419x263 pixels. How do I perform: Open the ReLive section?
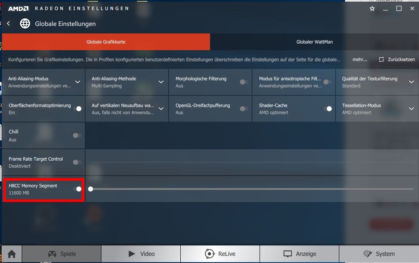pos(220,254)
